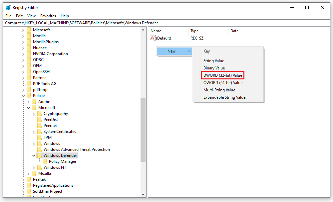Click the Windows NT folder icon
333x202 pixels.
[40, 167]
